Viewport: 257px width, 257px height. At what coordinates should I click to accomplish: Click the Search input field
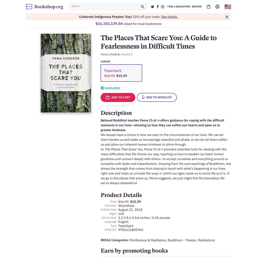click(x=105, y=7)
